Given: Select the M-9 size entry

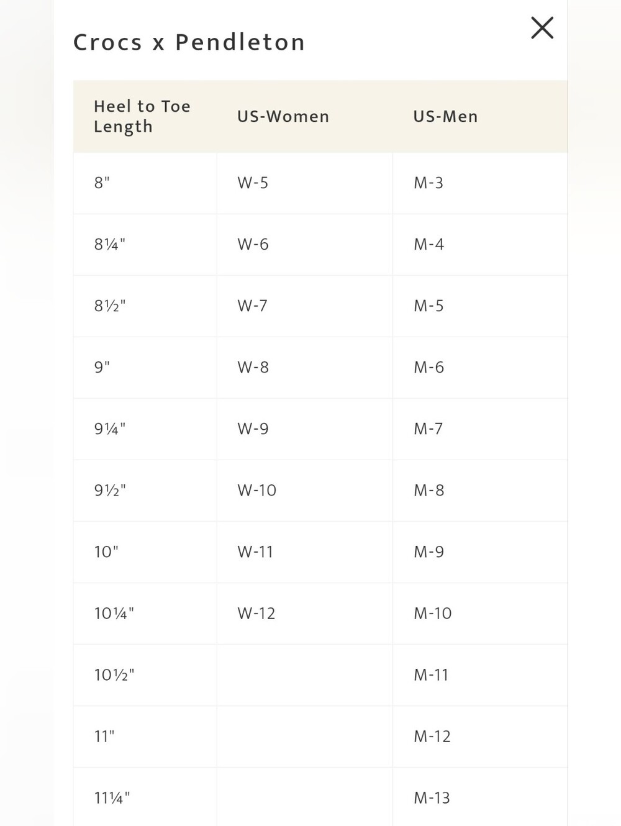Looking at the screenshot, I should pyautogui.click(x=429, y=551).
